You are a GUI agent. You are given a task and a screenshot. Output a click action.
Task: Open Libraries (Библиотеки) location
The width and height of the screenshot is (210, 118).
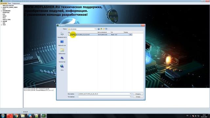62,51
